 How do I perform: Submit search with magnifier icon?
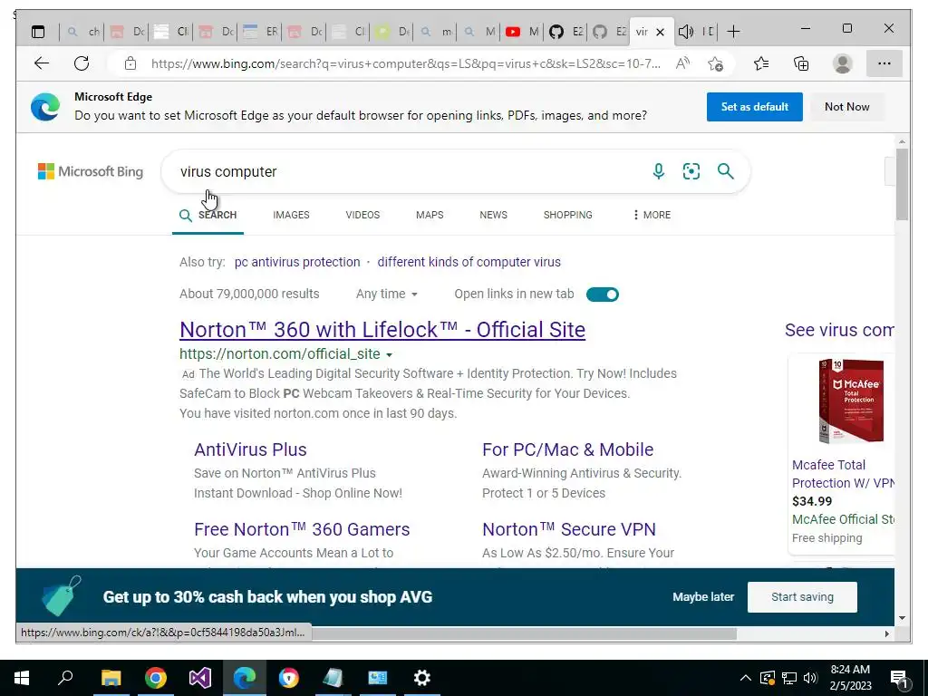[726, 171]
